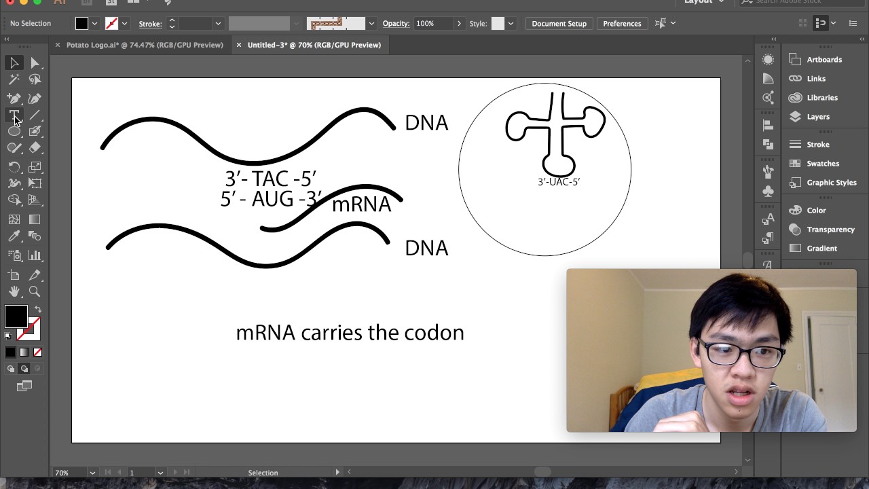Open stroke color dropdown in control bar
869x489 pixels.
click(124, 24)
